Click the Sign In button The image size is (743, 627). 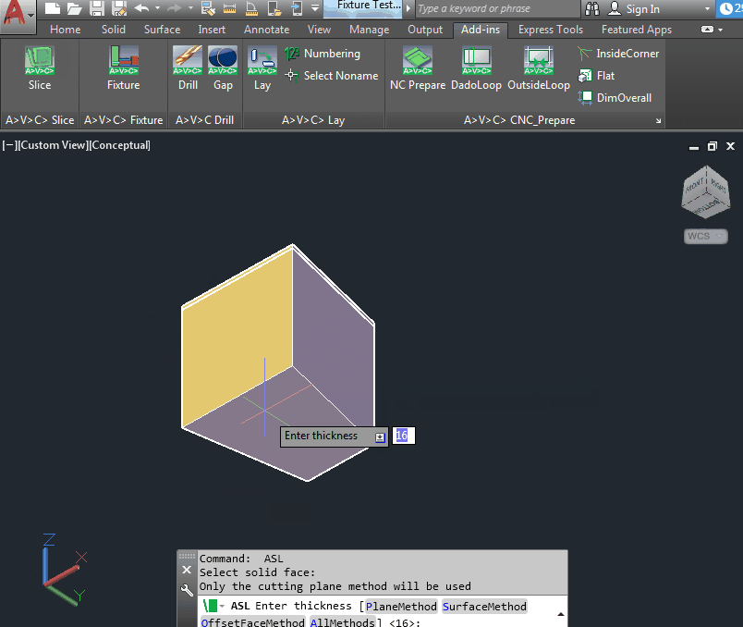coord(635,8)
